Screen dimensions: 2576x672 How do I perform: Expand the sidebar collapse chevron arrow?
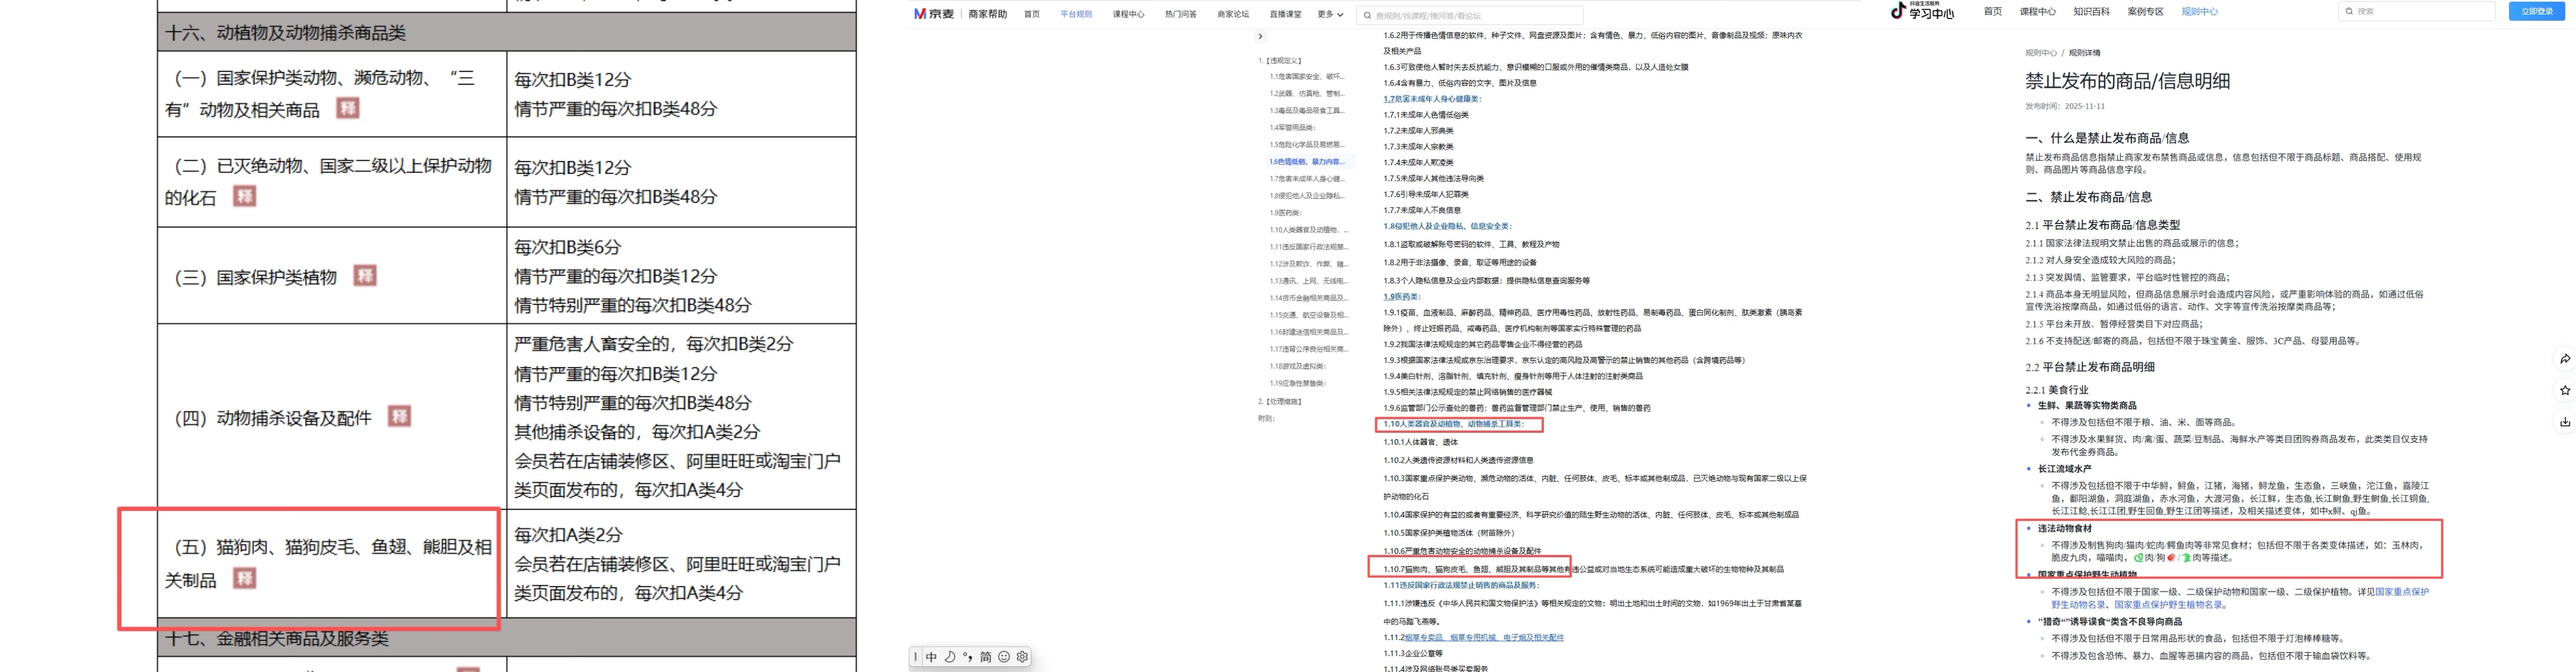click(x=1260, y=36)
